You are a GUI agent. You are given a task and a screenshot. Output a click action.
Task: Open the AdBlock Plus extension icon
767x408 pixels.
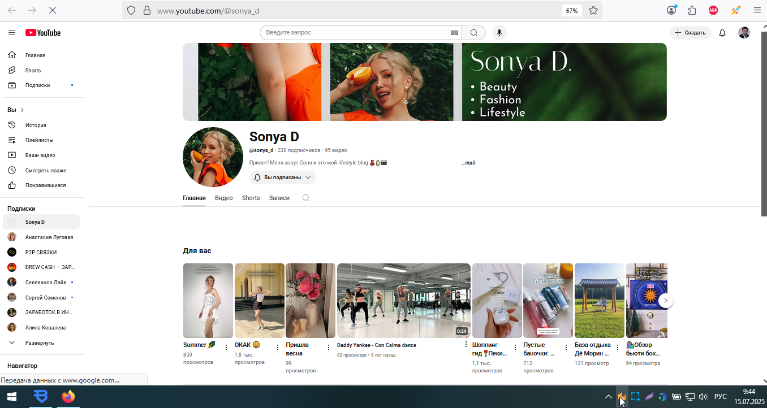[713, 10]
